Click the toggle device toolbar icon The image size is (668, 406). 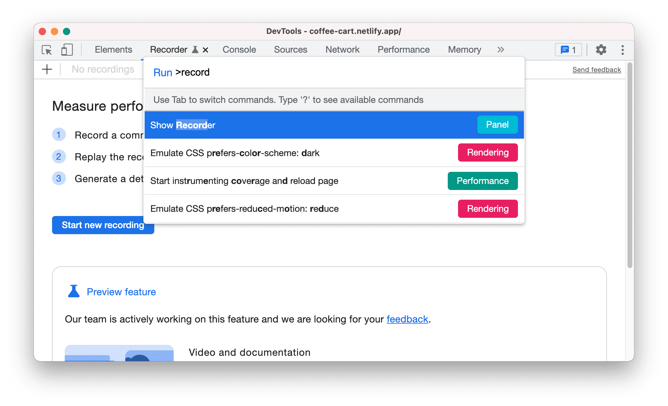tap(67, 50)
